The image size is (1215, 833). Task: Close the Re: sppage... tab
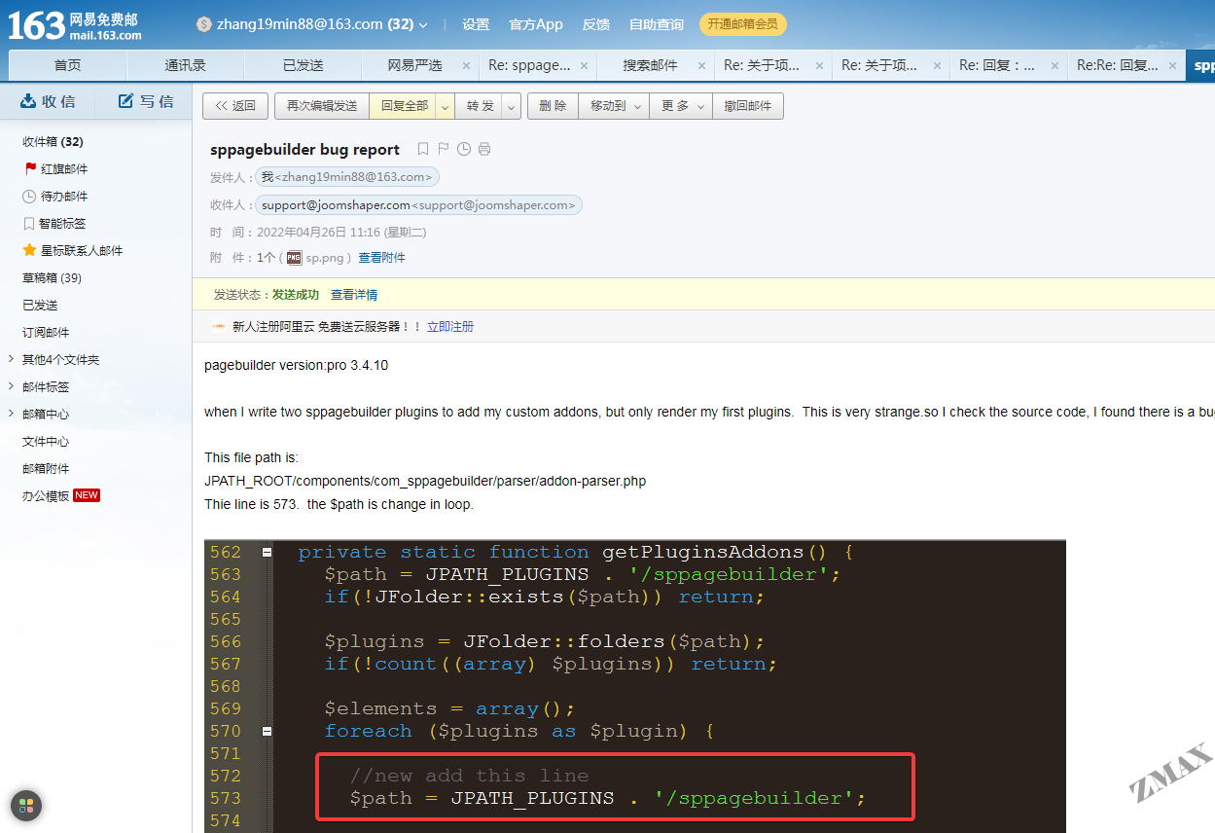(584, 66)
